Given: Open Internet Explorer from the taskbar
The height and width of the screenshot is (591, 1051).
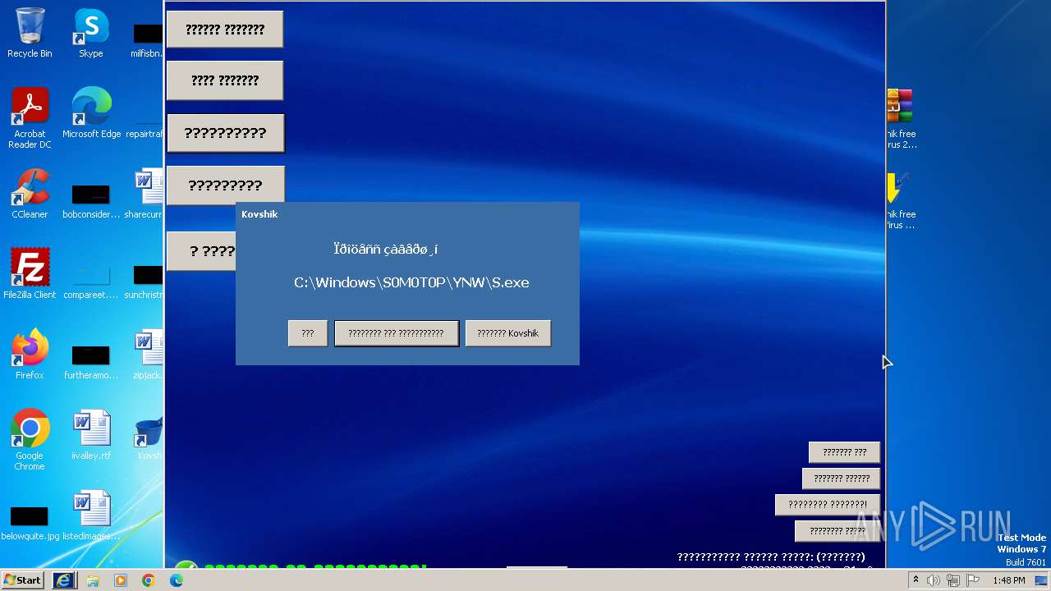Looking at the screenshot, I should (64, 580).
